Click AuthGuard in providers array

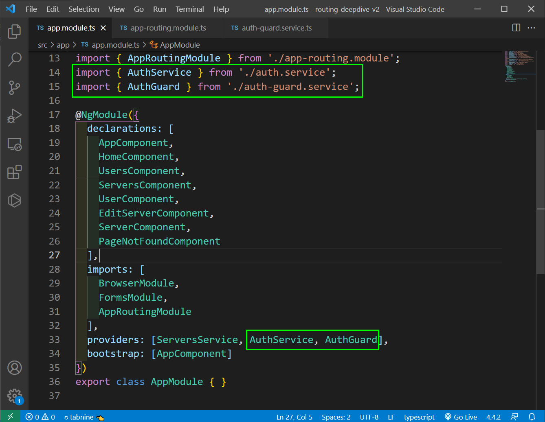(351, 340)
